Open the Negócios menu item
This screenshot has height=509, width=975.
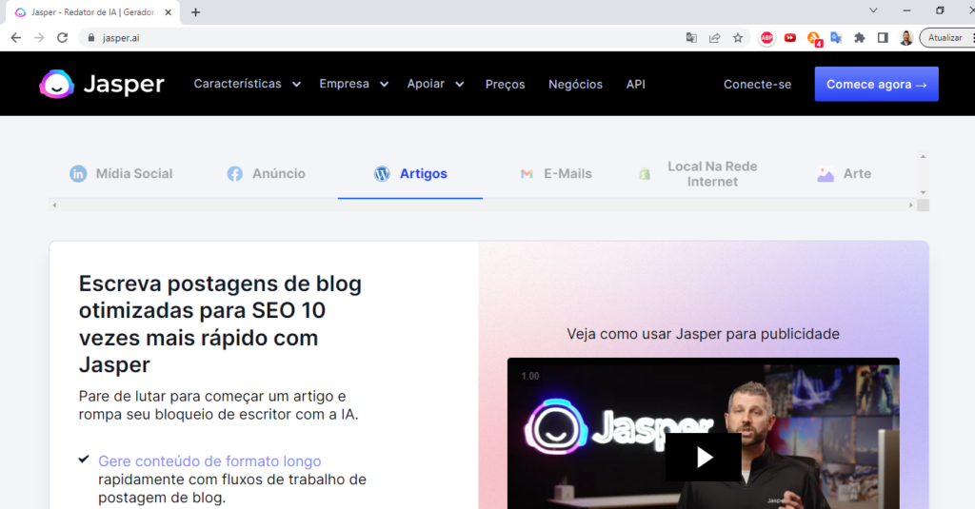[x=575, y=84]
